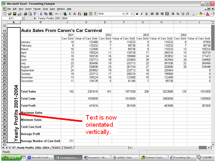Viewport: 216px width, 161px height.
Task: Apply the Currency style dollar icon
Action: (x=173, y=14)
